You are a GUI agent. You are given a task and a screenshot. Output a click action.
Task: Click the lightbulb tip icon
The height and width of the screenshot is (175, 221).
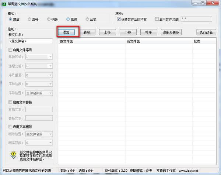coord(13,155)
